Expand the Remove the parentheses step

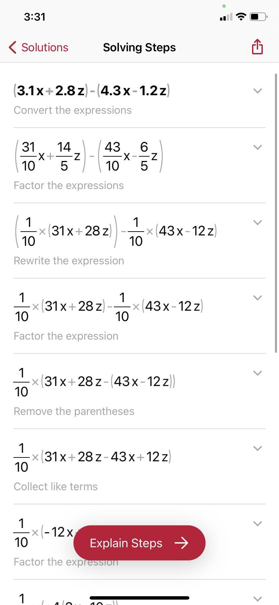pos(257,373)
